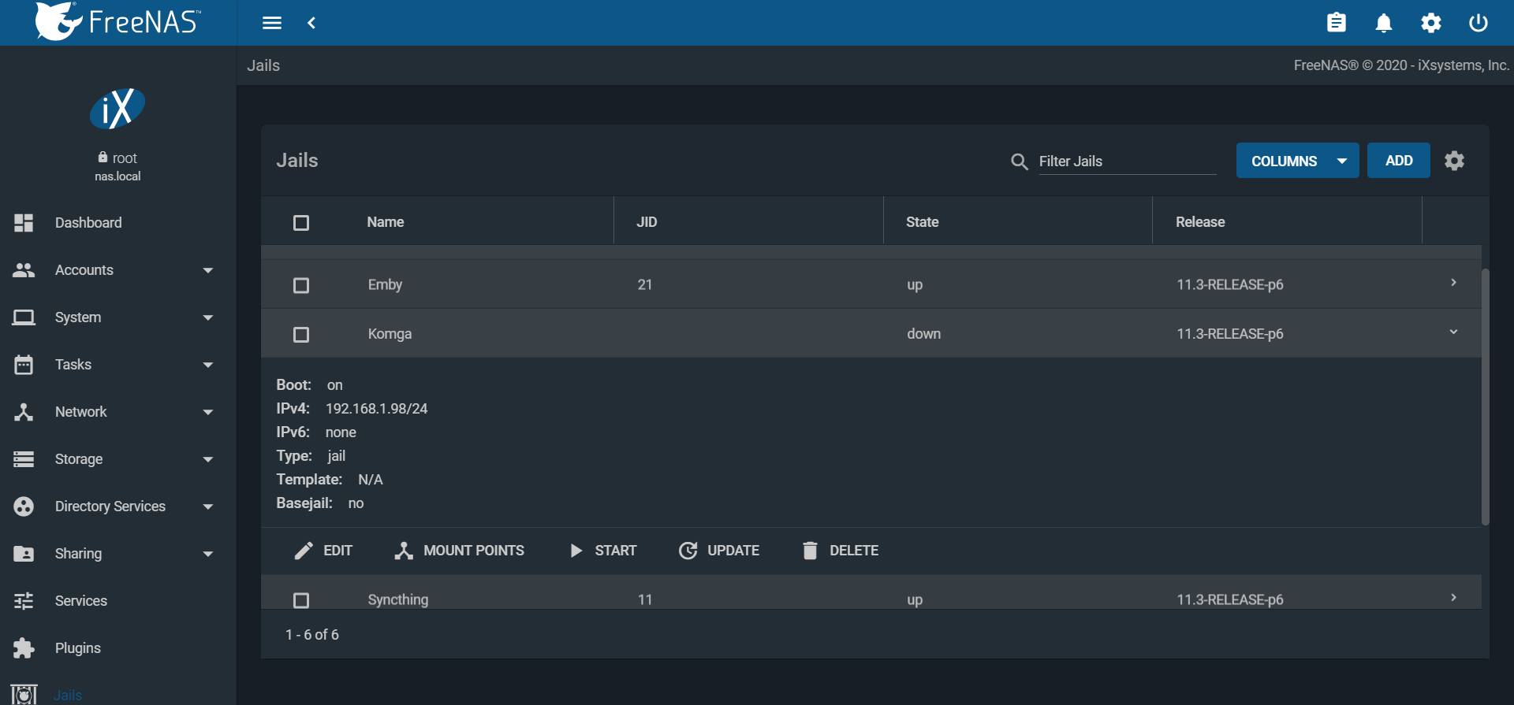The width and height of the screenshot is (1514, 705).
Task: Select the Komga jail checkbox
Action: pos(301,335)
